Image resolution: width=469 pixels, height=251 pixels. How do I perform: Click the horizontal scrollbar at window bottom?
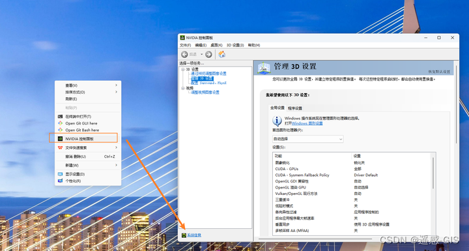315,239
